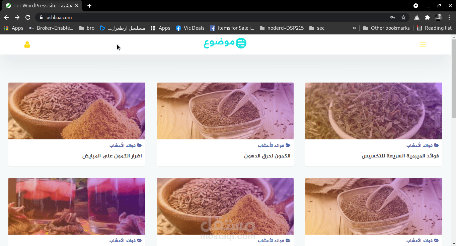The height and width of the screenshot is (246, 456).
Task: Open the tab search dropdown in title bar
Action: (x=416, y=6)
